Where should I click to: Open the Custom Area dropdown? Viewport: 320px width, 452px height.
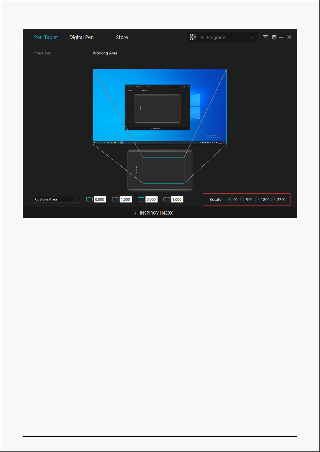coord(57,199)
